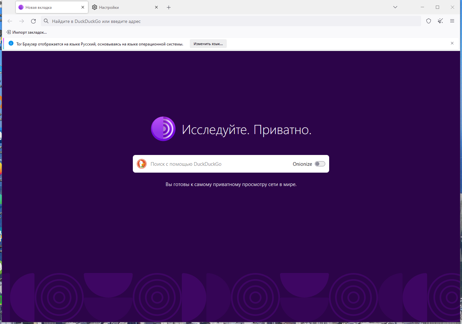Click the New Identity broom icon

(x=440, y=21)
